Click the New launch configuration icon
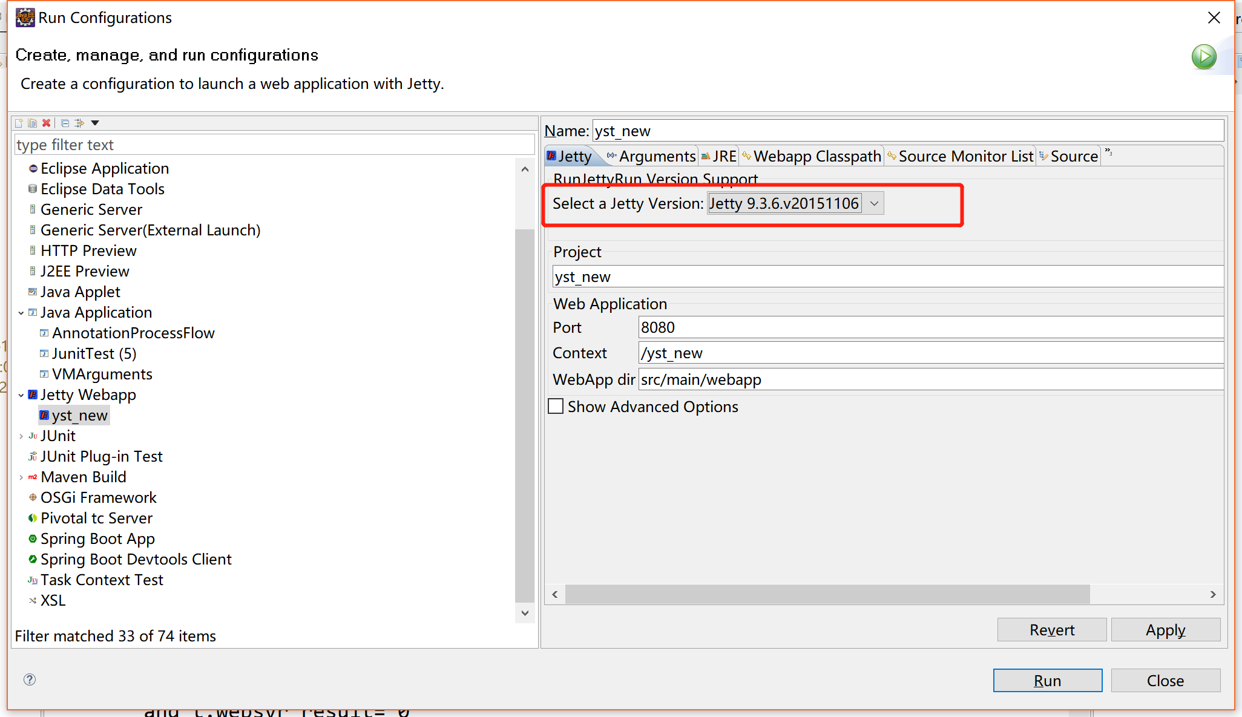The width and height of the screenshot is (1242, 717). [19, 123]
